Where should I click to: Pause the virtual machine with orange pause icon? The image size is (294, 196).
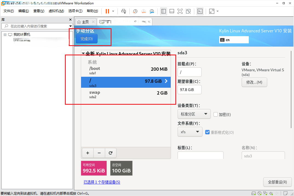107,11
